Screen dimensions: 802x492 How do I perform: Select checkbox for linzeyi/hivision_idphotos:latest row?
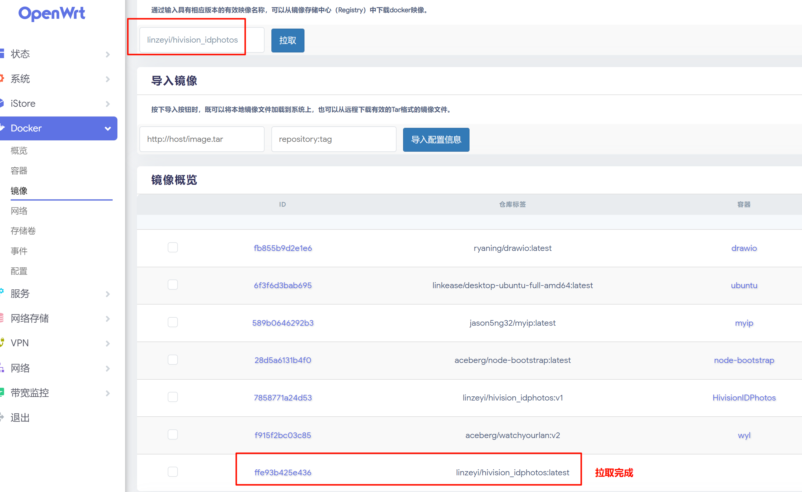[x=172, y=472]
